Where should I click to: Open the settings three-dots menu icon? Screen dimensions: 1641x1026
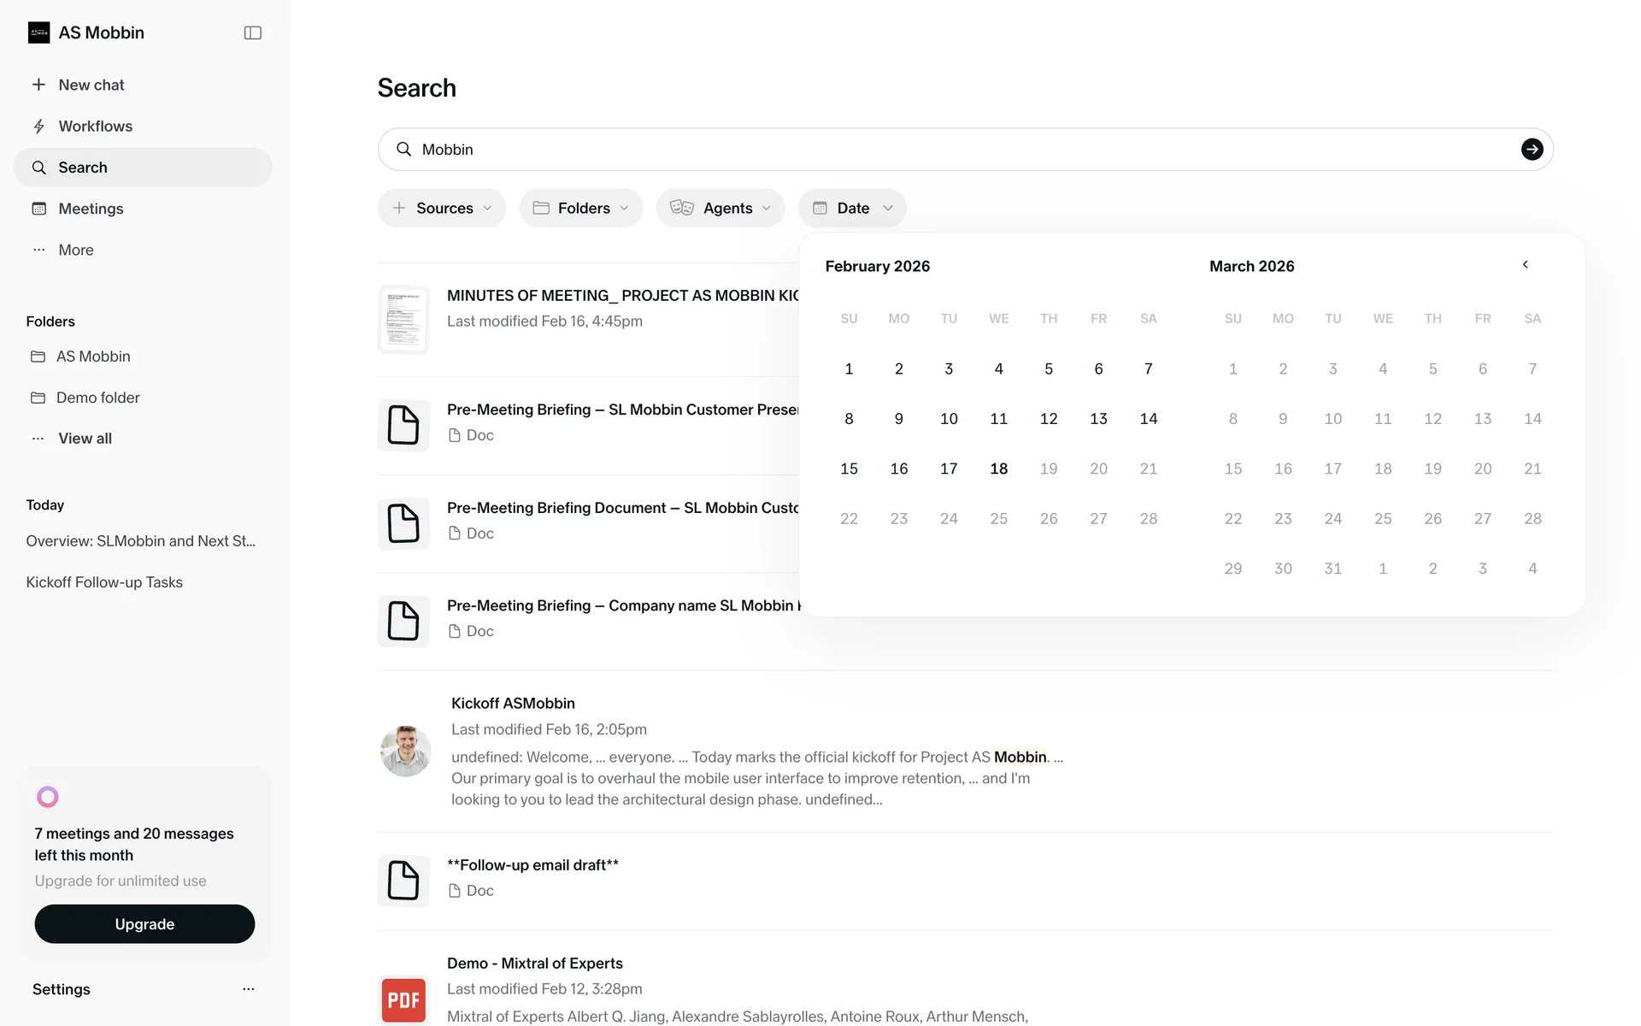tap(248, 989)
